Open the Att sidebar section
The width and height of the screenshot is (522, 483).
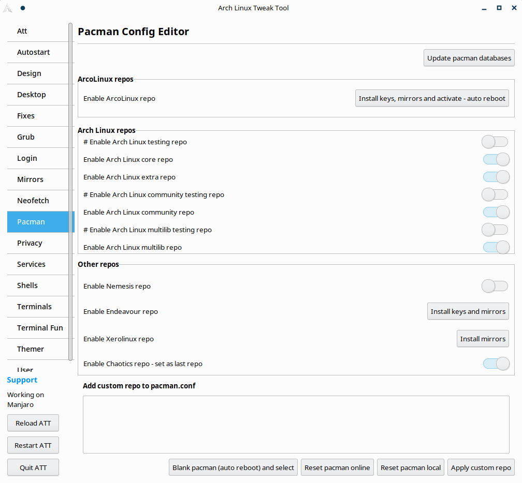[38, 31]
